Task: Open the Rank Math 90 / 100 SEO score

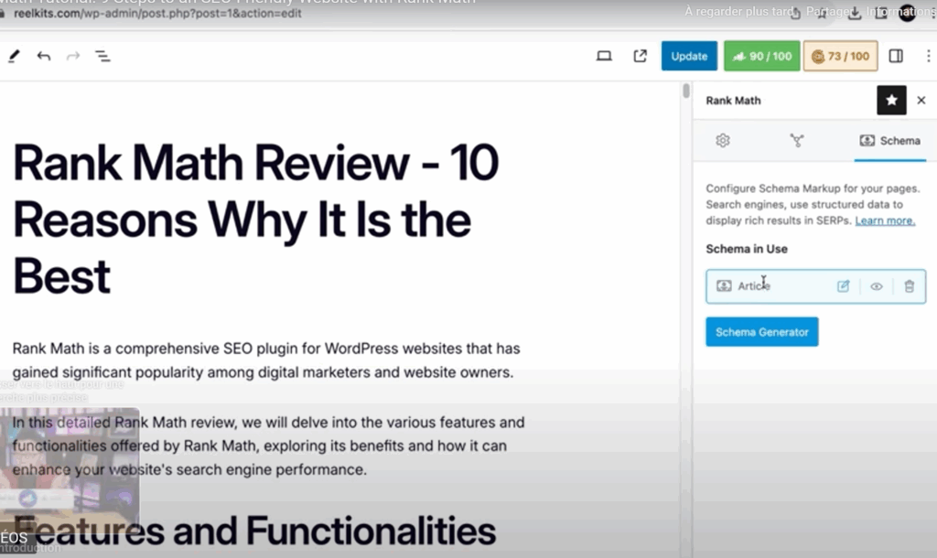Action: [762, 56]
